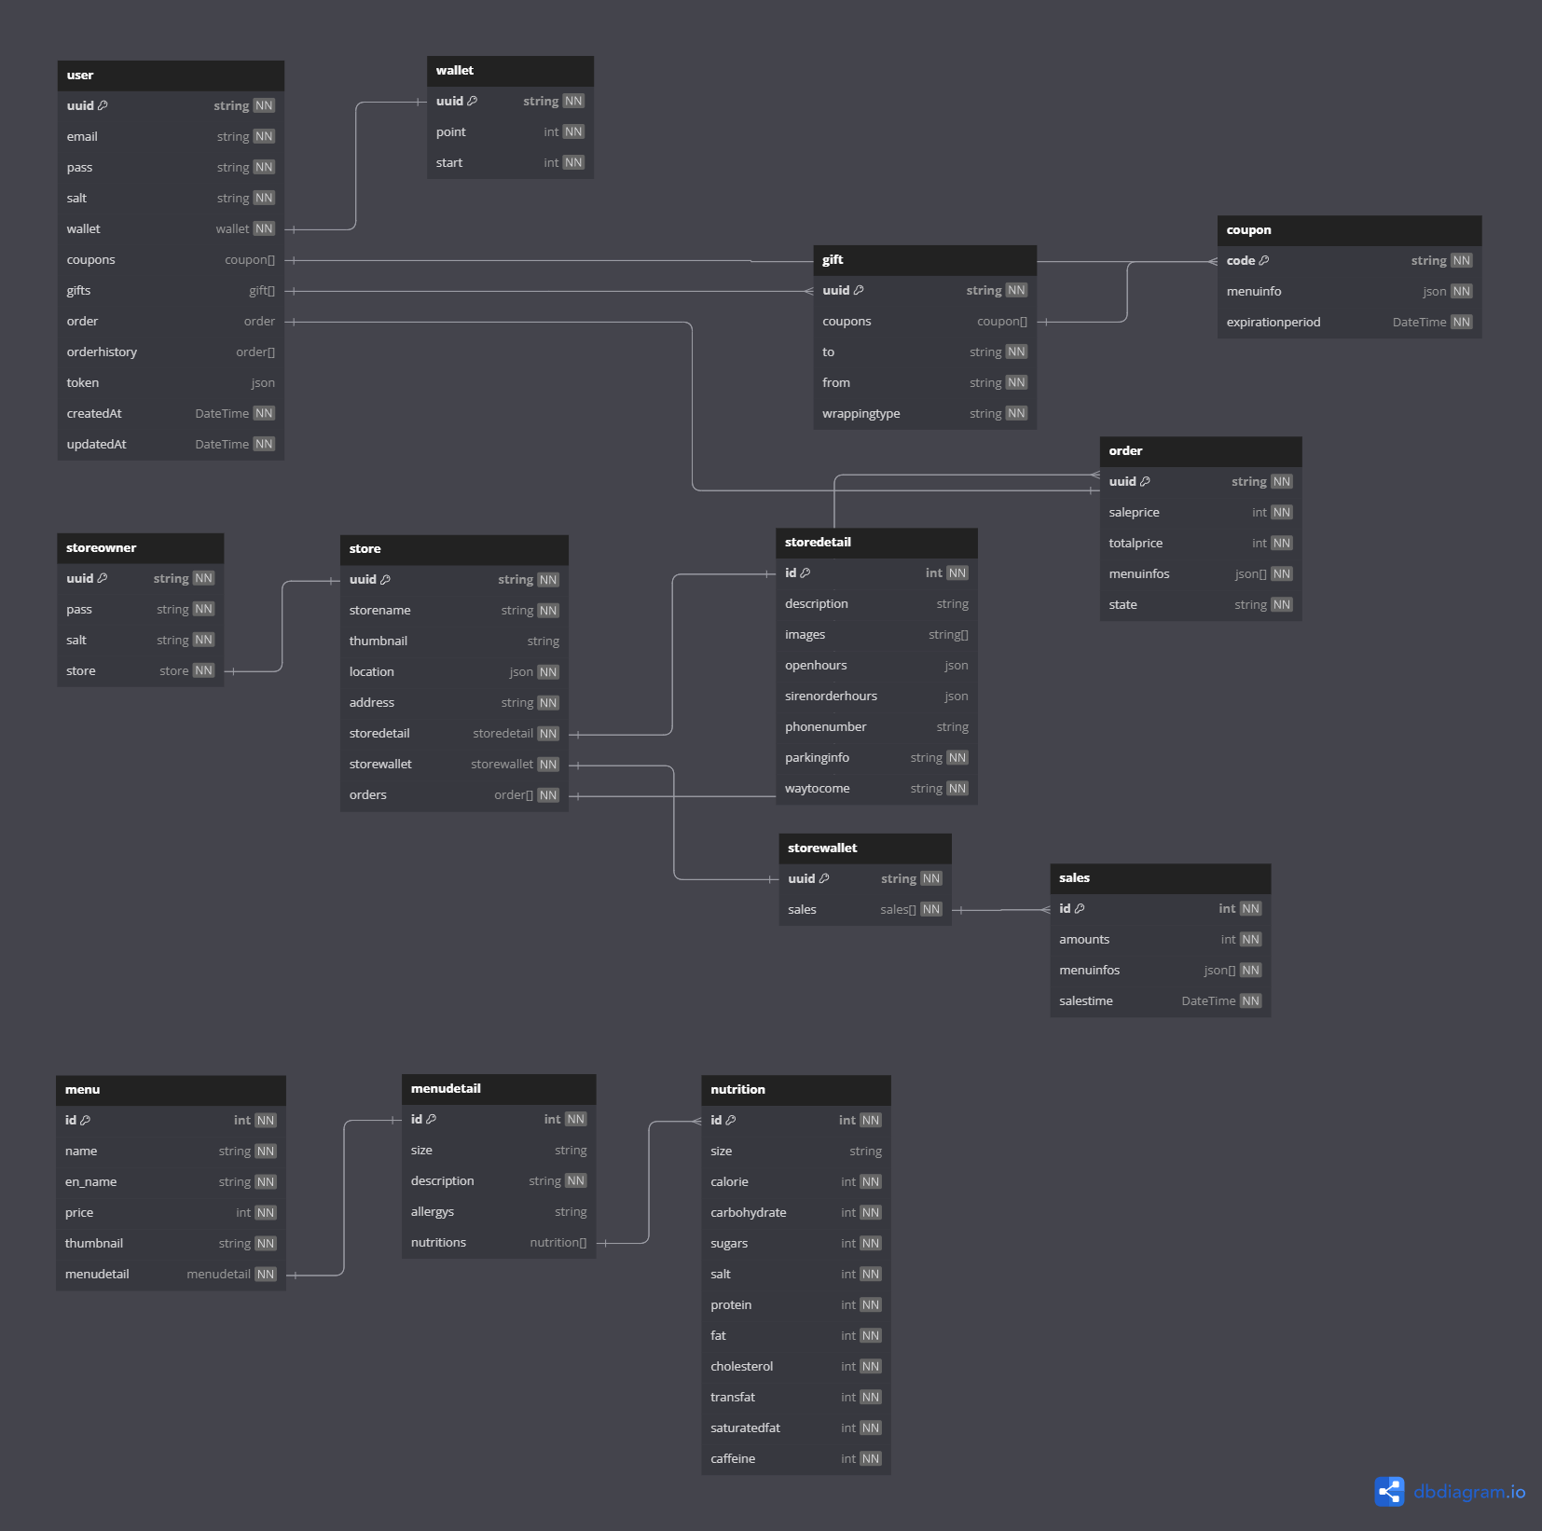The width and height of the screenshot is (1542, 1531).
Task: Select the coupon table header
Action: tap(1349, 230)
